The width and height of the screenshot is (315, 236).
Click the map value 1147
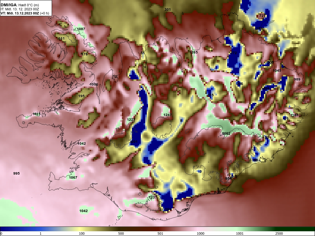point(294,115)
